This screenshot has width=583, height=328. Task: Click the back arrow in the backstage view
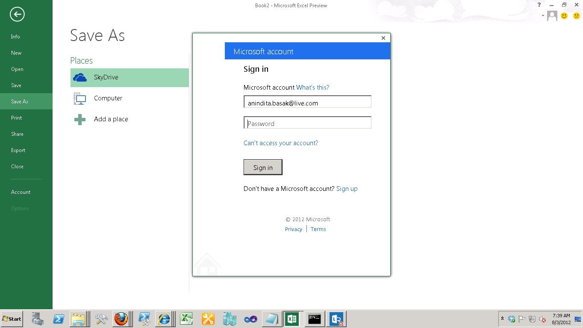pos(17,15)
